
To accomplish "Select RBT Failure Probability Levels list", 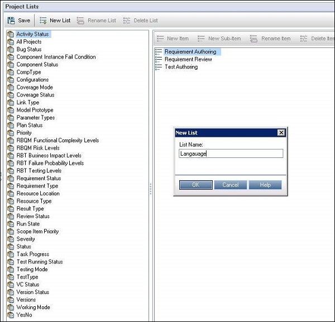I will pyautogui.click(x=50, y=164).
